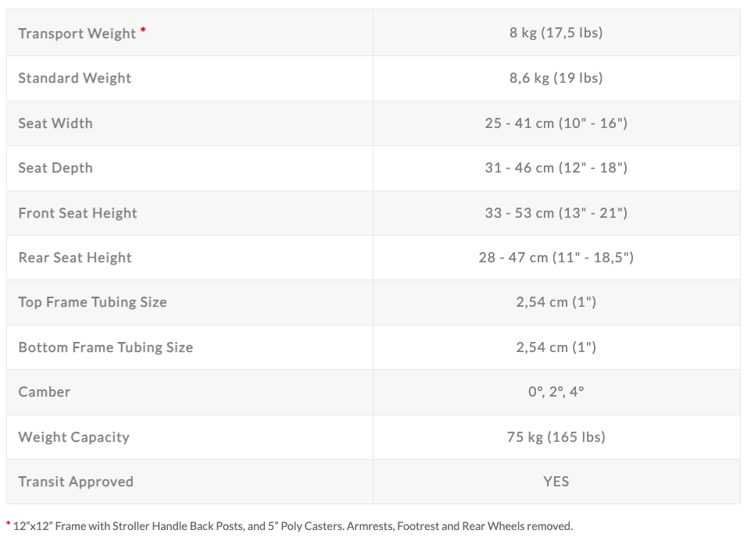Select the "8,6 kg (19 lbs)" value
751x548 pixels.
[556, 78]
